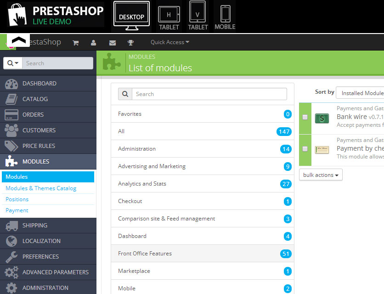Open the bulk actions dropdown

[x=321, y=175]
